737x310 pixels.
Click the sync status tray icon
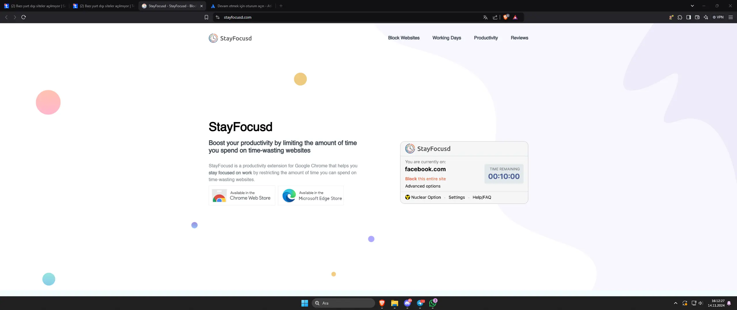coord(685,303)
